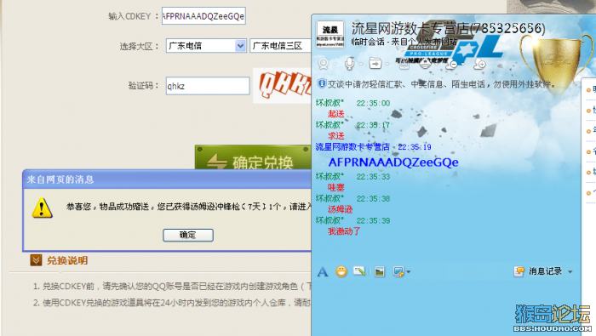
Task: Click the red message 起送
Action: pyautogui.click(x=336, y=113)
